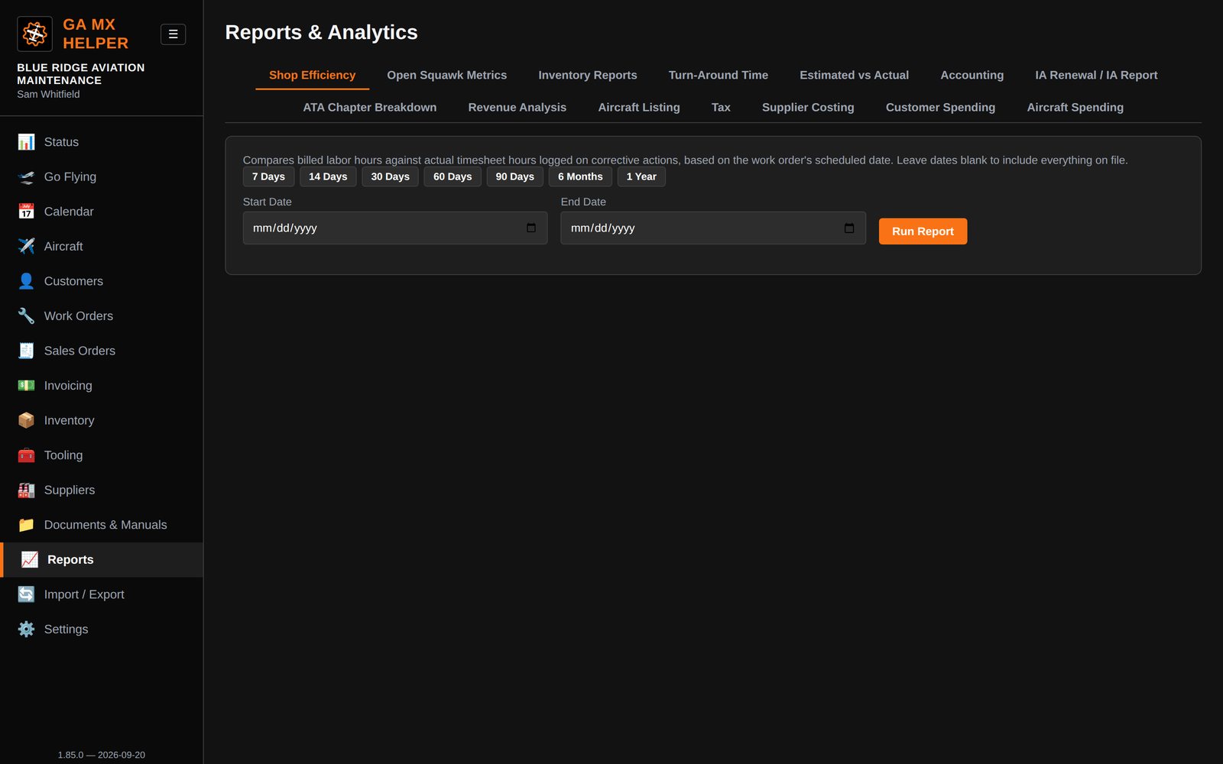The image size is (1223, 764).
Task: Click the Run Report button
Action: (923, 231)
